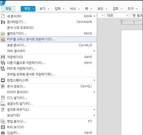Expand the 점자로 바꾸기 submenu arrow
143x135 pixels.
coord(94,110)
